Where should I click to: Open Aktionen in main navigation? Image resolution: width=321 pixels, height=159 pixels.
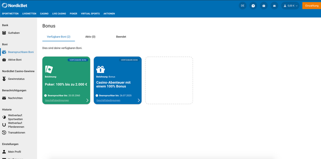[109, 13]
